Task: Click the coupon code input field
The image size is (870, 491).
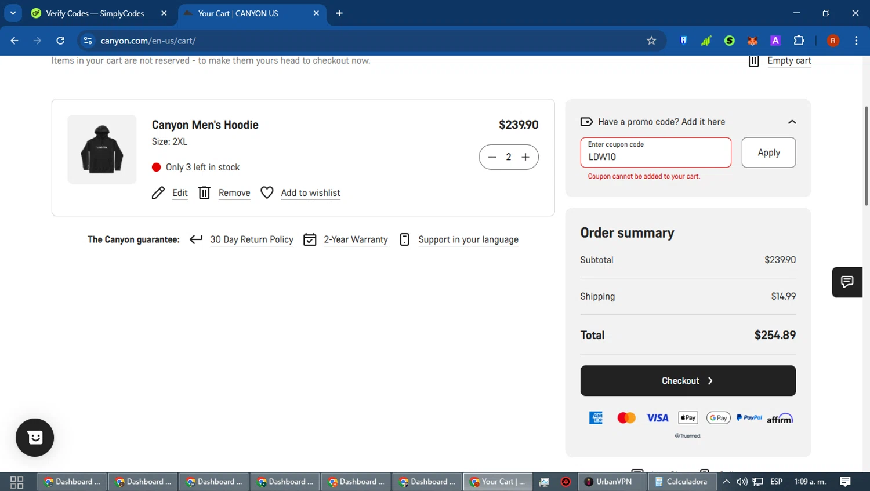Action: 655,152
